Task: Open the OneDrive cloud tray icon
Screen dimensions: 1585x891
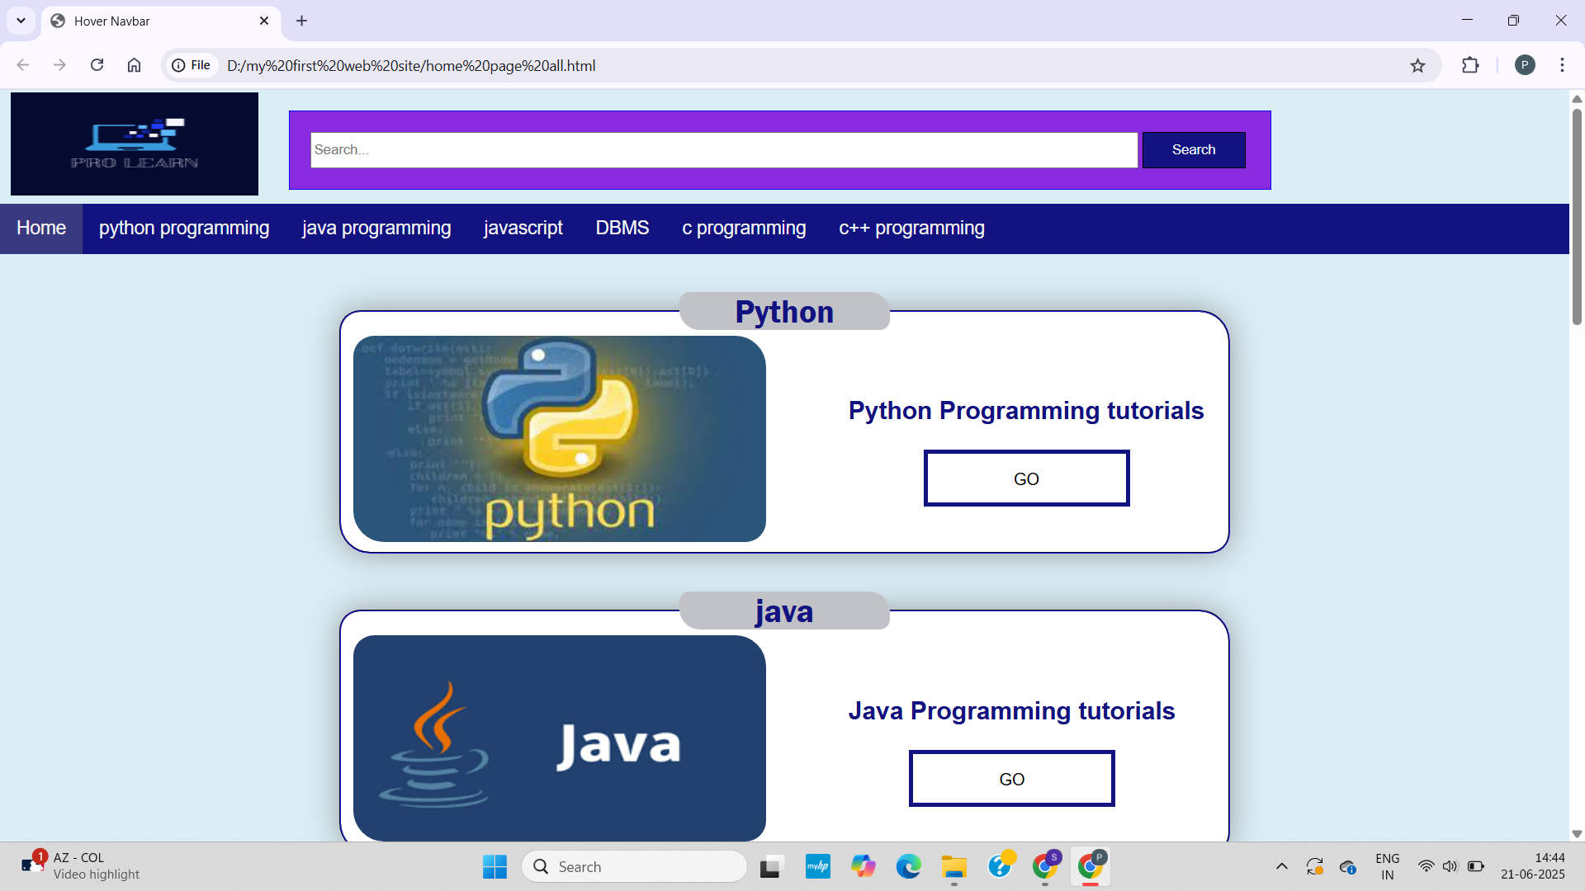Action: click(x=1348, y=866)
